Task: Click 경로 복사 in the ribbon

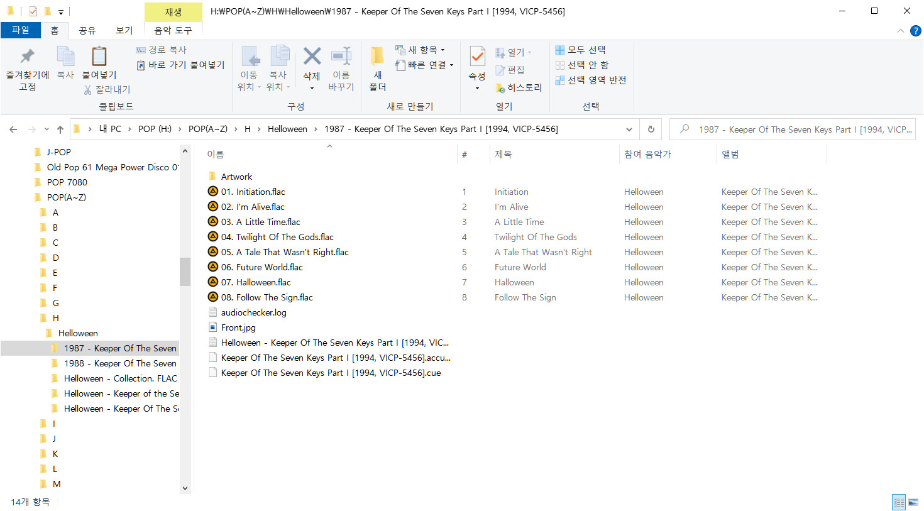Action: pyautogui.click(x=162, y=50)
